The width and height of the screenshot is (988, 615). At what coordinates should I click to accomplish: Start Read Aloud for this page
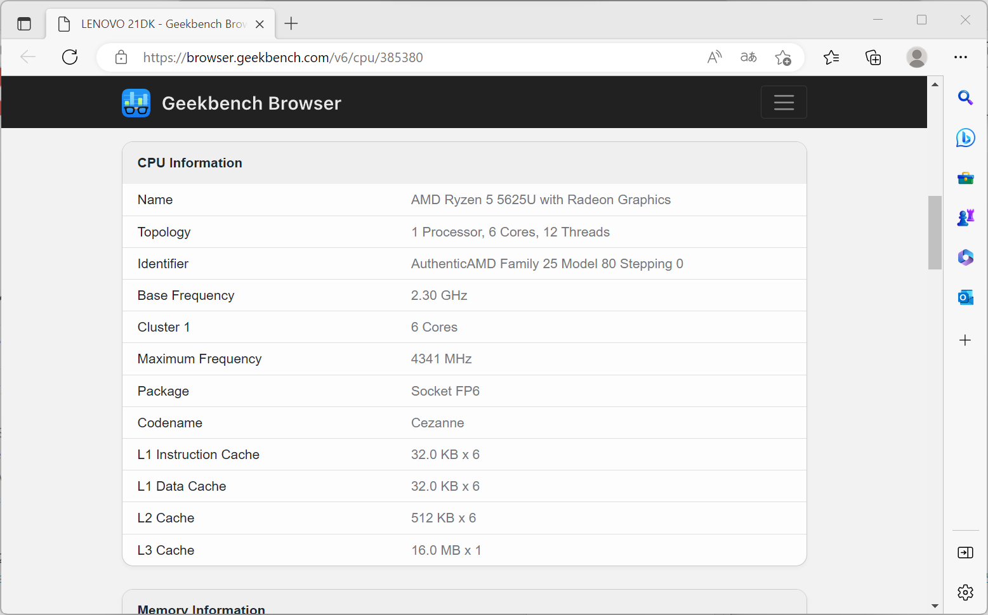click(x=715, y=58)
